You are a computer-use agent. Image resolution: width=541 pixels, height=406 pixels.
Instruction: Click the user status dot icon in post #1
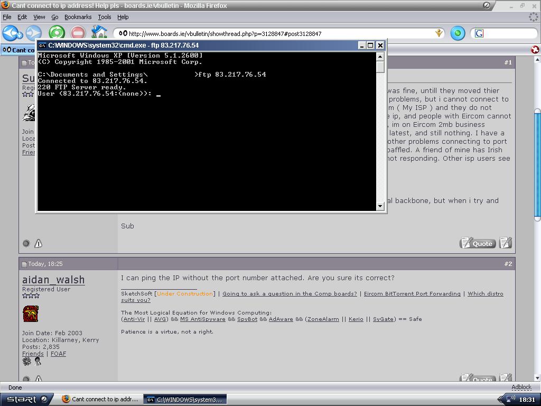[26, 243]
